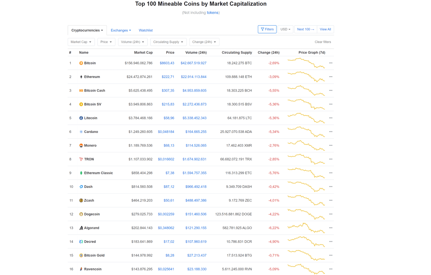Image resolution: width=431 pixels, height=275 pixels.
Task: Open the three-dot menu for Litecoin row
Action: tap(331, 118)
